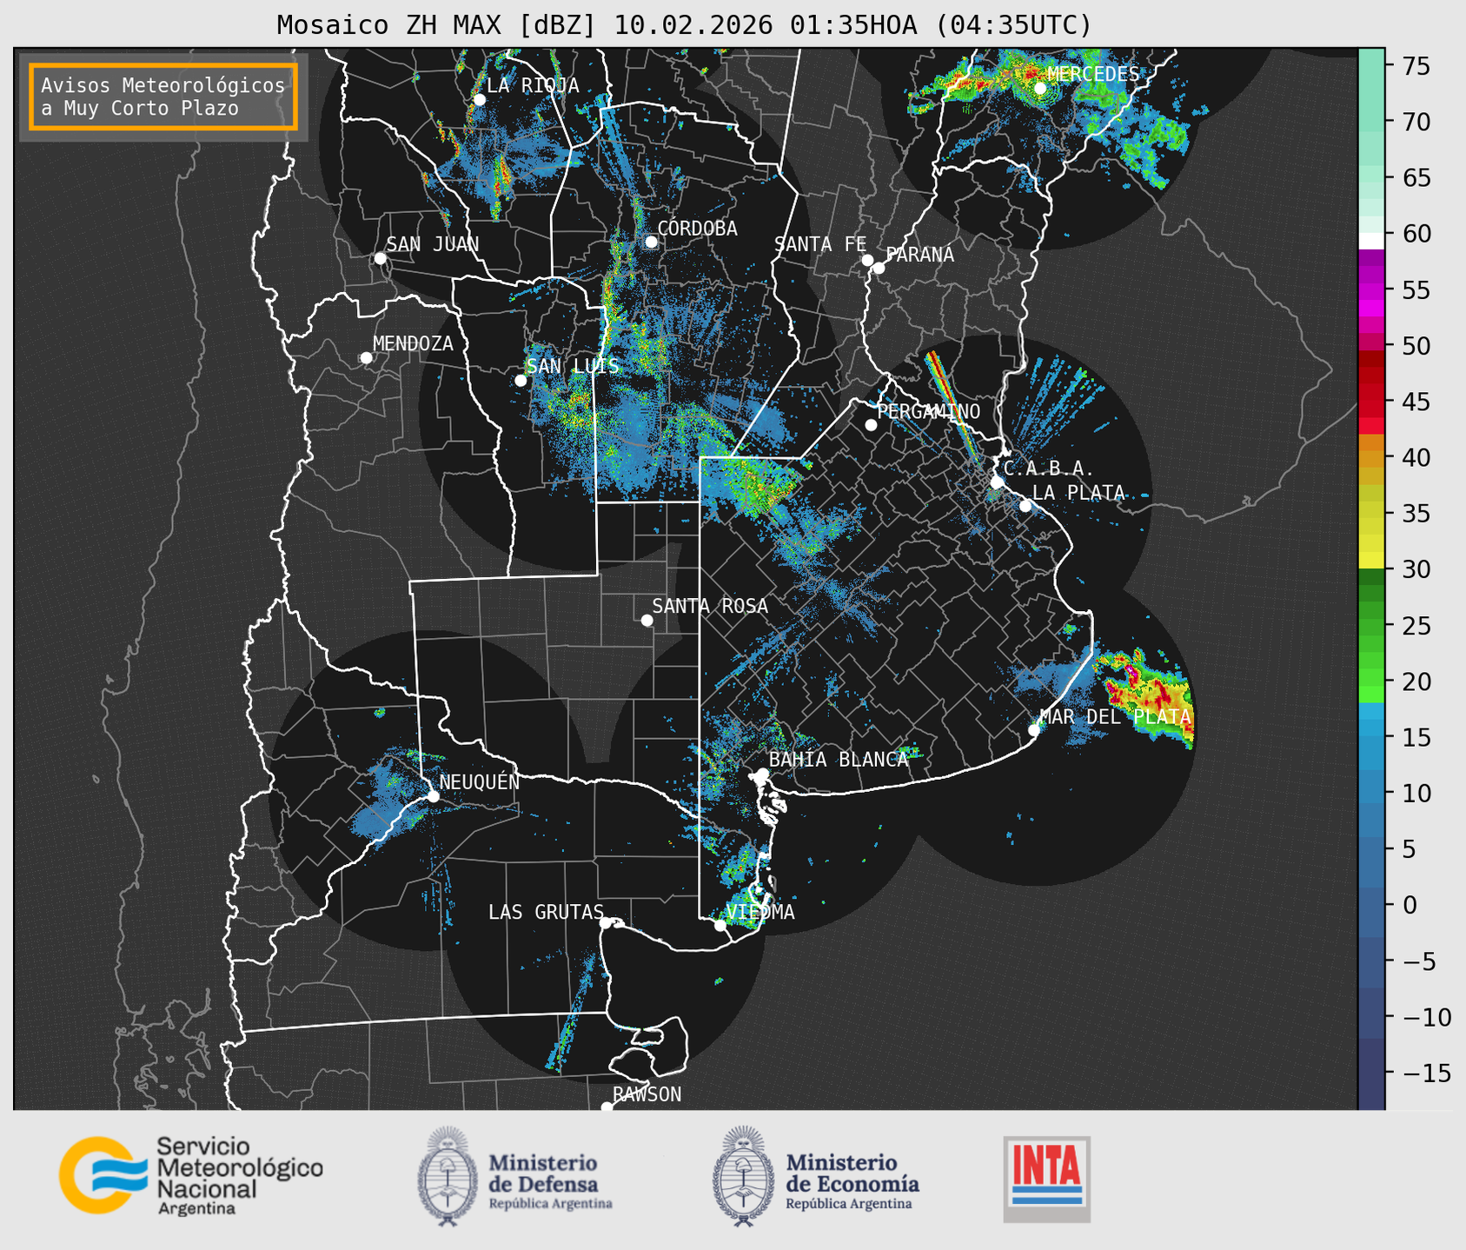Click the Servicio Meteorológico Nacional logo

(x=190, y=1175)
